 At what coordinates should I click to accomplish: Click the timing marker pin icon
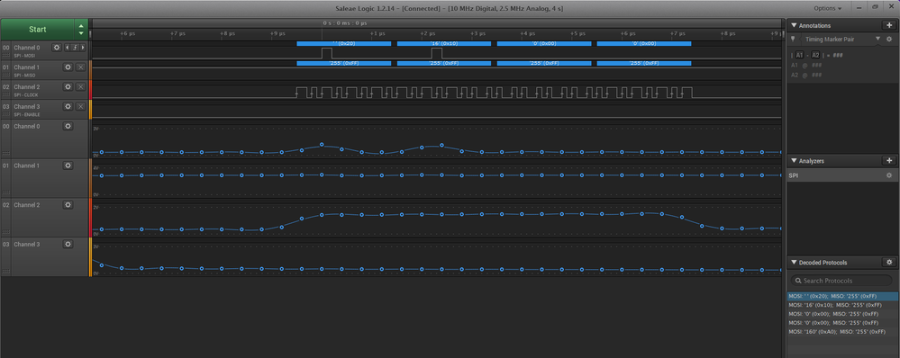[x=793, y=39]
